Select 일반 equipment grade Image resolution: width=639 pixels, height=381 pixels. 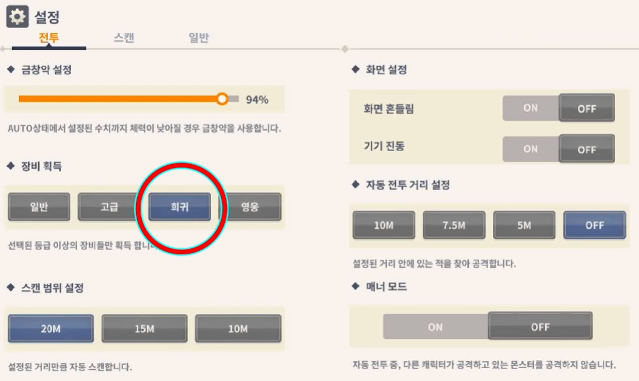point(39,207)
